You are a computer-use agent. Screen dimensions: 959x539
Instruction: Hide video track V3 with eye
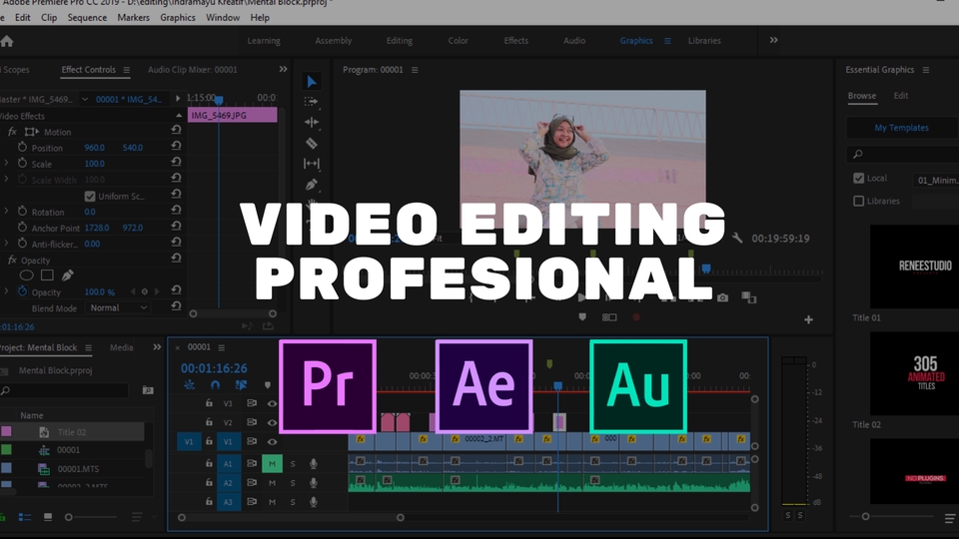coord(272,403)
